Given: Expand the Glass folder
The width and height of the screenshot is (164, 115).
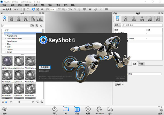Looking at the screenshot, I should 5,44.
